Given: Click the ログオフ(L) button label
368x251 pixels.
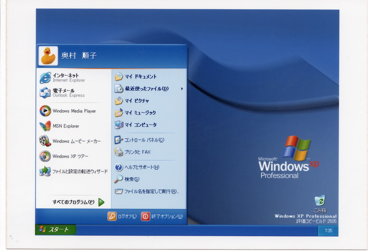Looking at the screenshot, I should [127, 216].
